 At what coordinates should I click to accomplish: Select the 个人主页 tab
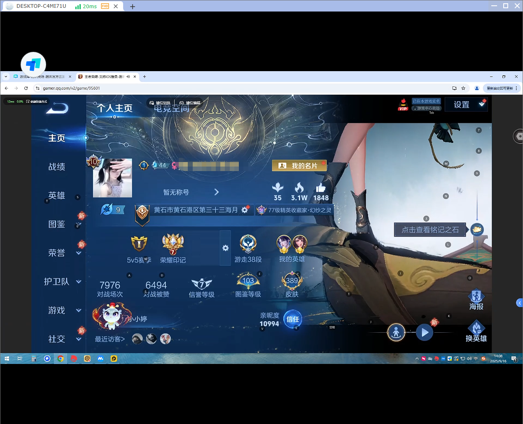click(115, 108)
